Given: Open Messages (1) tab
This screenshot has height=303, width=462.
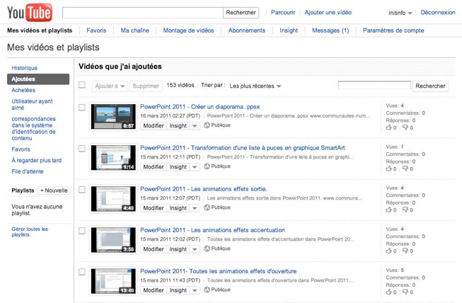Looking at the screenshot, I should coord(330,30).
